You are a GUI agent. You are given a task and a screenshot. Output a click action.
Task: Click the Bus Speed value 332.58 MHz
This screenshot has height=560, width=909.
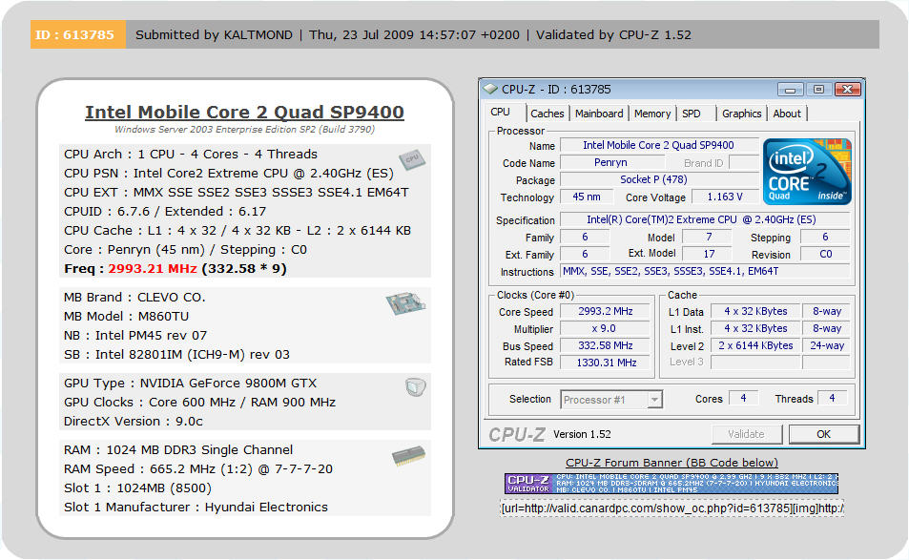pos(606,345)
